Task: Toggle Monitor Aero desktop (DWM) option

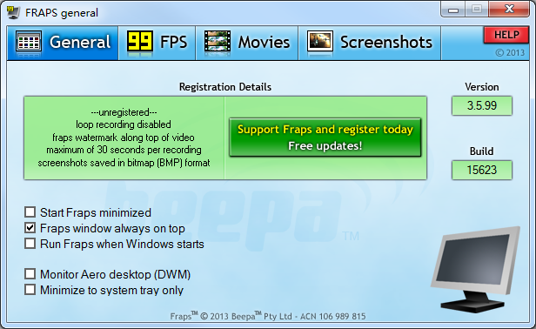Action: pos(30,273)
